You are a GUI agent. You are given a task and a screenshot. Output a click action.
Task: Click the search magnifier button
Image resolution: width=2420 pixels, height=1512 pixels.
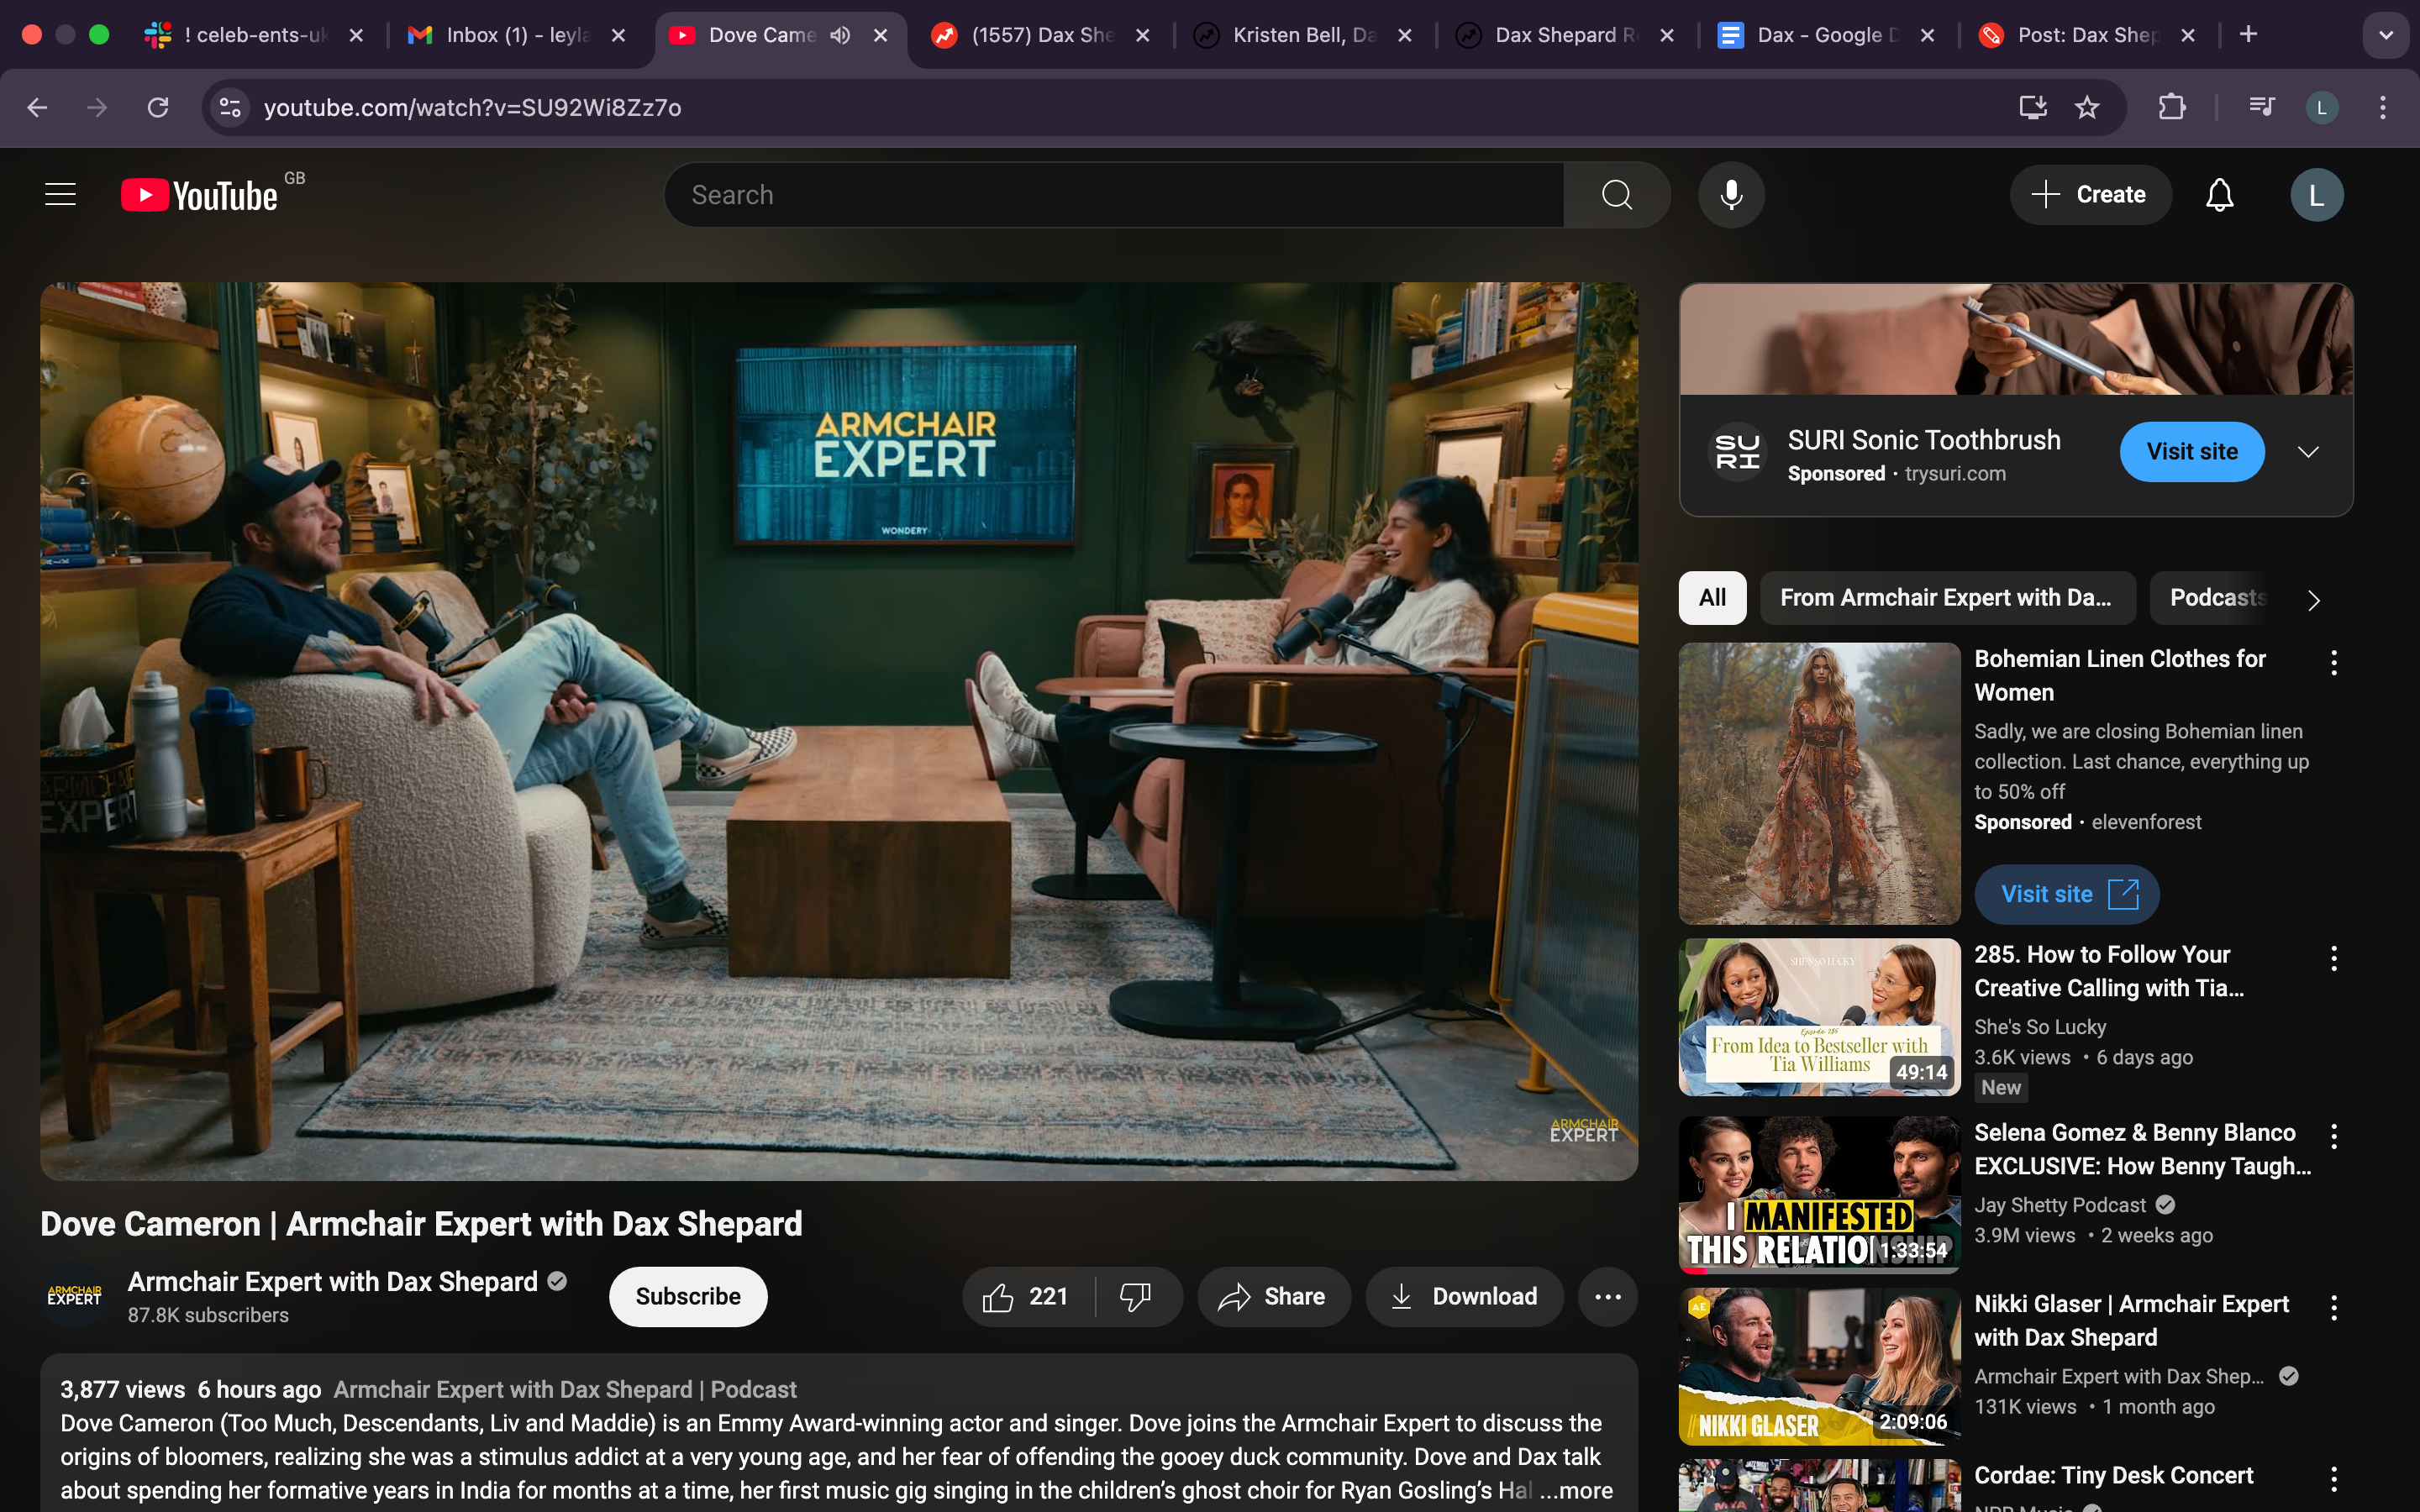pos(1617,195)
